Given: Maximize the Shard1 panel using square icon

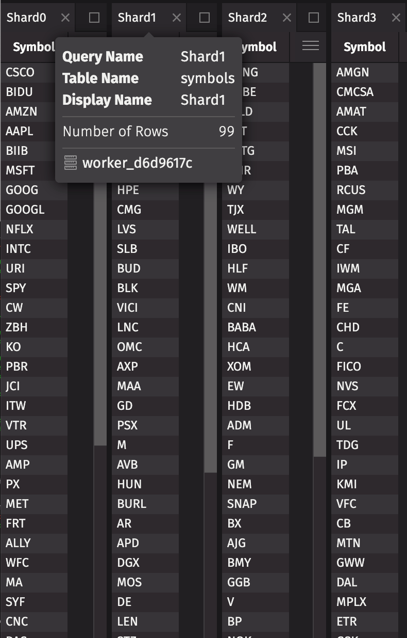Looking at the screenshot, I should 205,18.
